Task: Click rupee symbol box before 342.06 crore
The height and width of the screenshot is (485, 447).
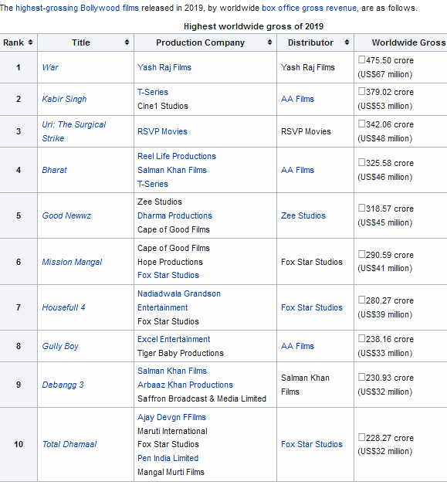Action: click(361, 124)
